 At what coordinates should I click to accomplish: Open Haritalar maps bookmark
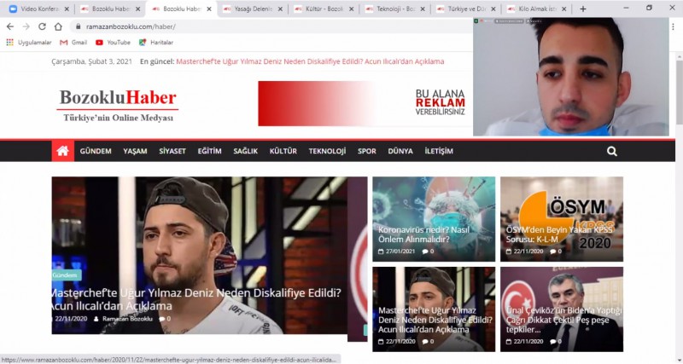(155, 42)
